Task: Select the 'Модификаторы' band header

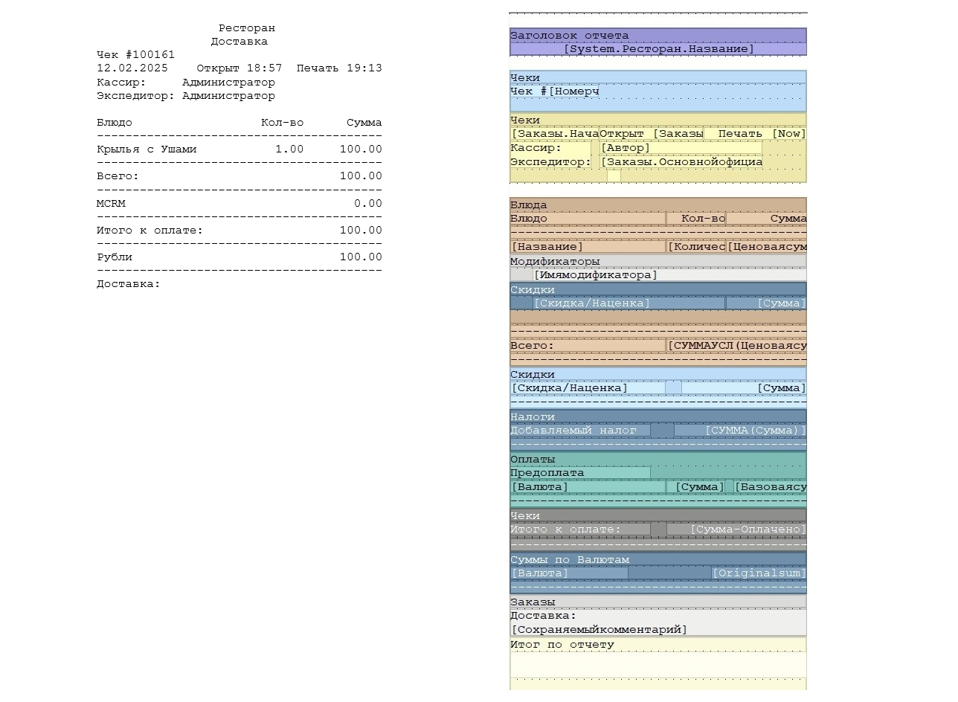Action: 658,262
